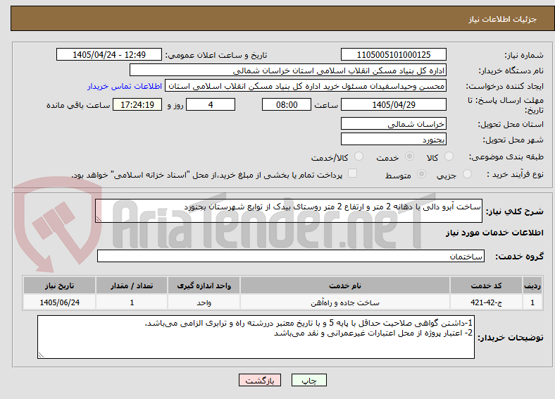Open the اطلاعات تماس خریدار link

(x=125, y=86)
